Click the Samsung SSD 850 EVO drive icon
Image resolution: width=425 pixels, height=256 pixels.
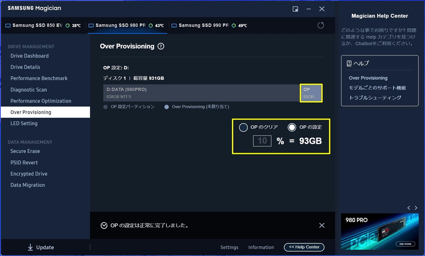pyautogui.click(x=8, y=25)
